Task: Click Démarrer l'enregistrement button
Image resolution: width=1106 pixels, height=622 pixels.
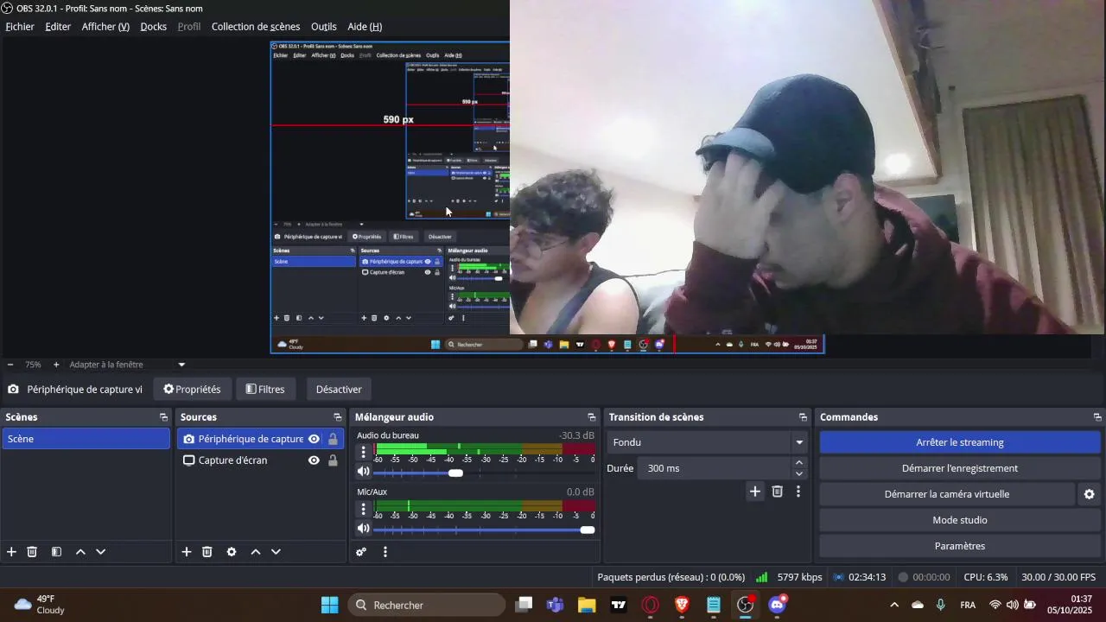Action: [960, 468]
